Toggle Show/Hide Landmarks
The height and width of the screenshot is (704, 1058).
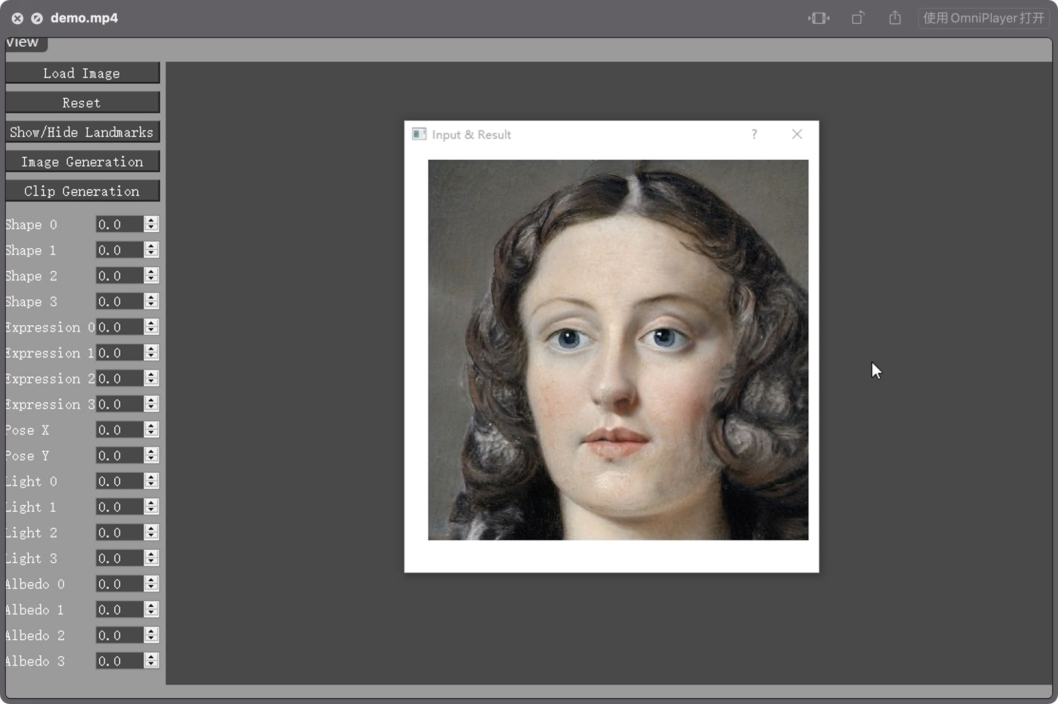(x=82, y=132)
